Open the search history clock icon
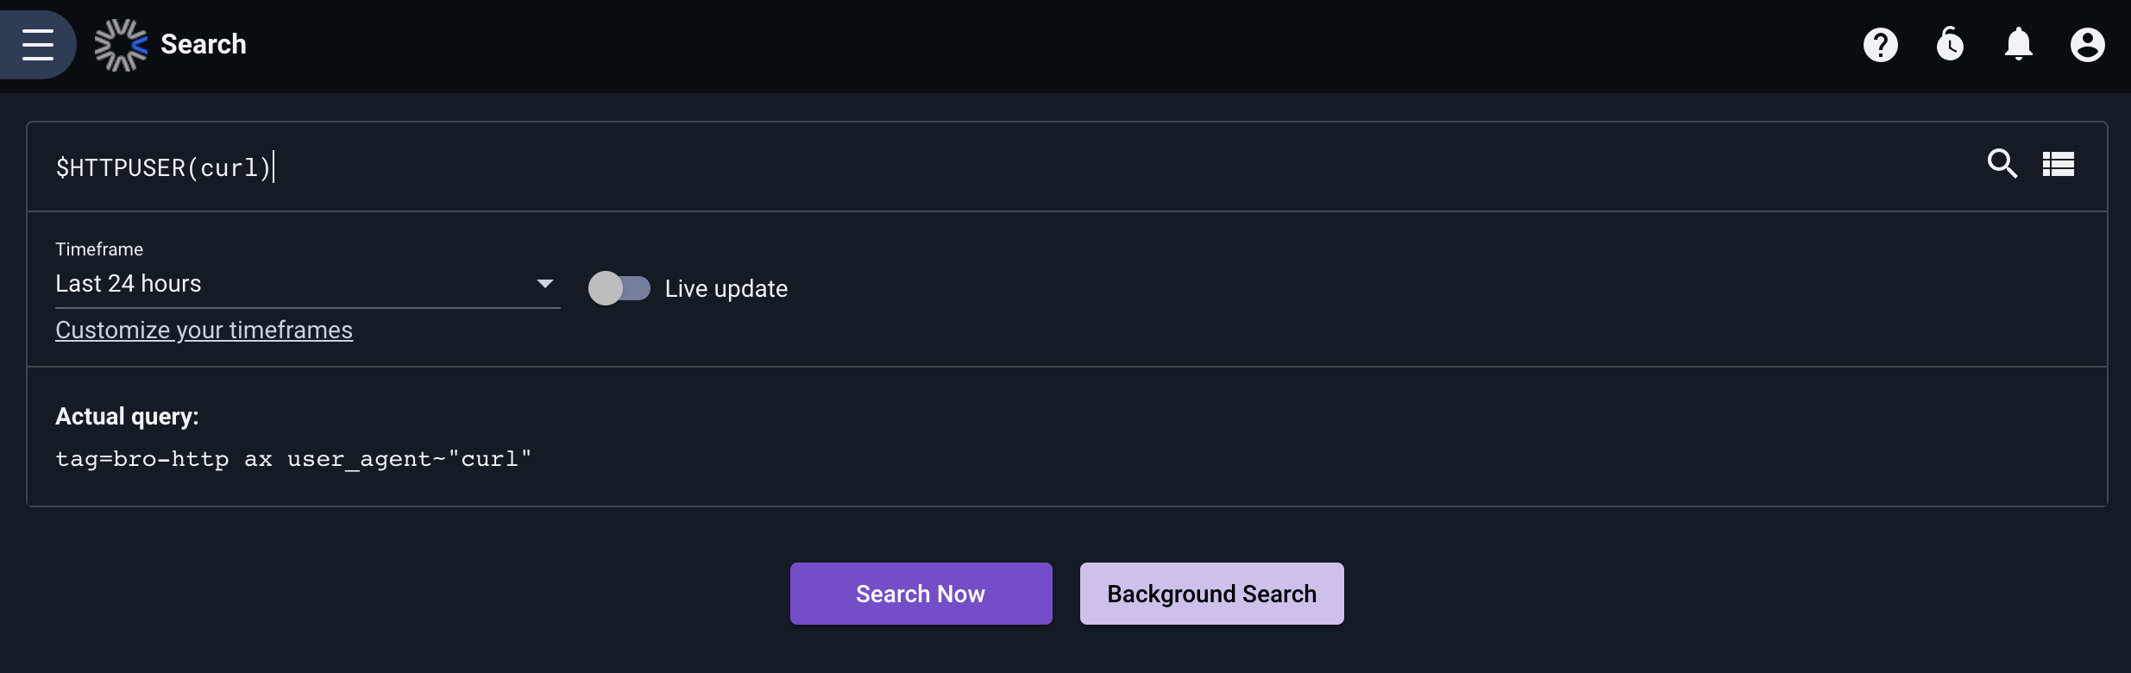This screenshot has width=2131, height=673. point(1950,45)
